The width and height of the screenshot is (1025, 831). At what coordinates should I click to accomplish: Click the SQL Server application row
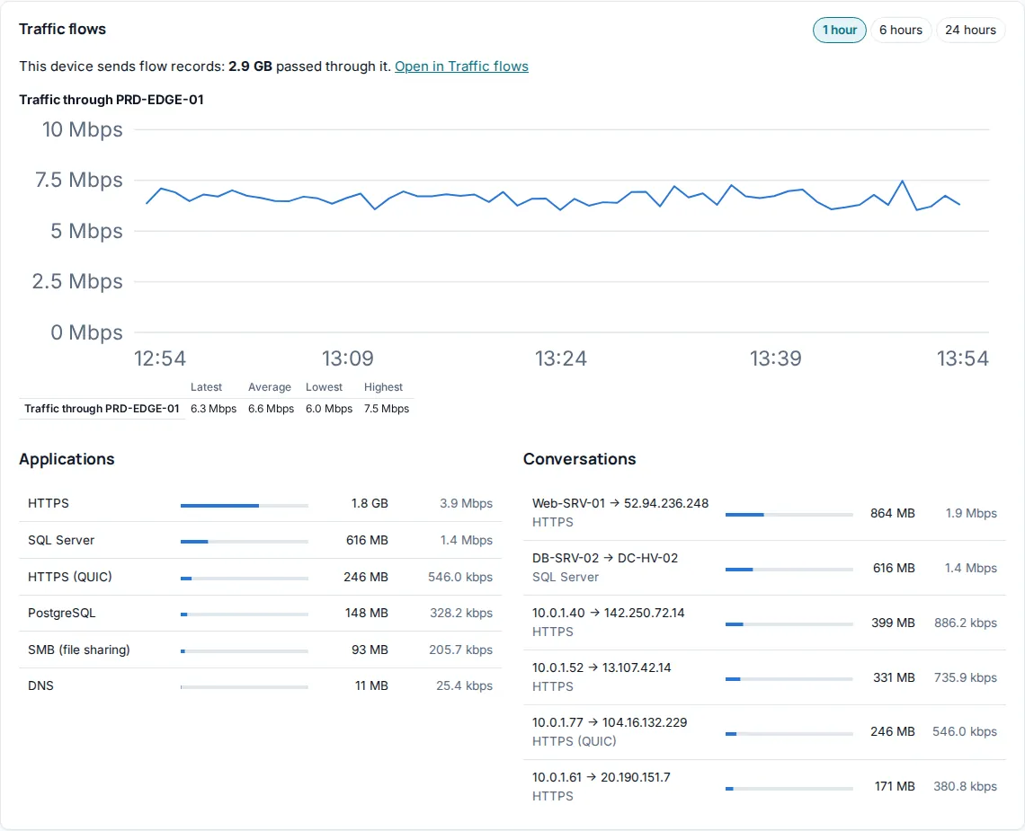click(260, 540)
